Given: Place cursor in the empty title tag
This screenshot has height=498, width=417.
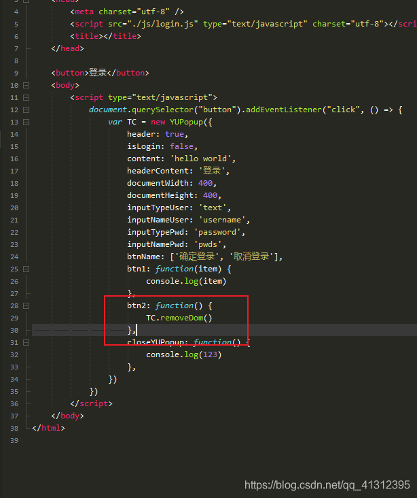Looking at the screenshot, I should tap(104, 36).
